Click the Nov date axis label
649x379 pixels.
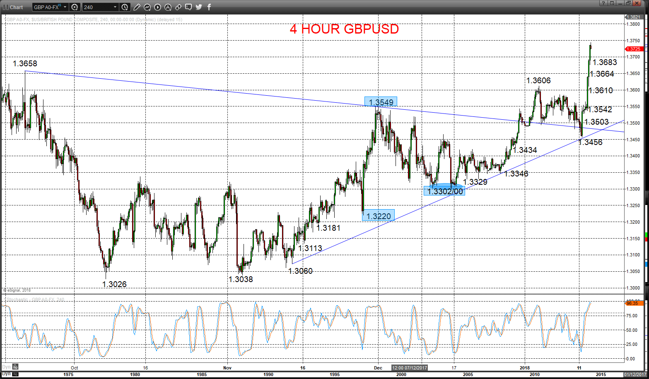coord(227,367)
